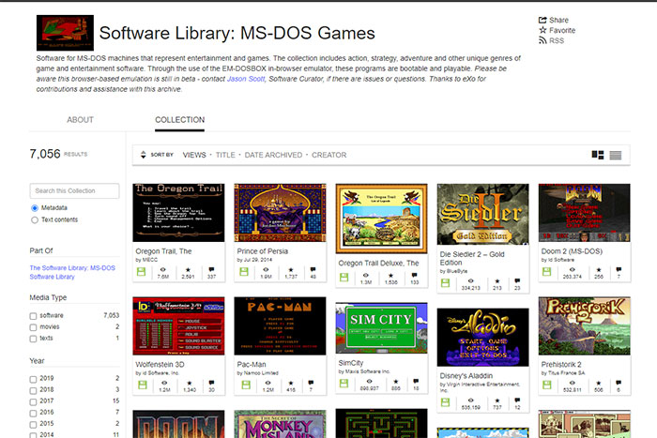Click the favorites star on Prehistorik 2 card

point(599,383)
